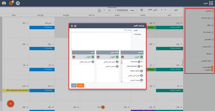Open the notifications bell icon
Viewport: 215px width, 111px height.
coord(11,3)
